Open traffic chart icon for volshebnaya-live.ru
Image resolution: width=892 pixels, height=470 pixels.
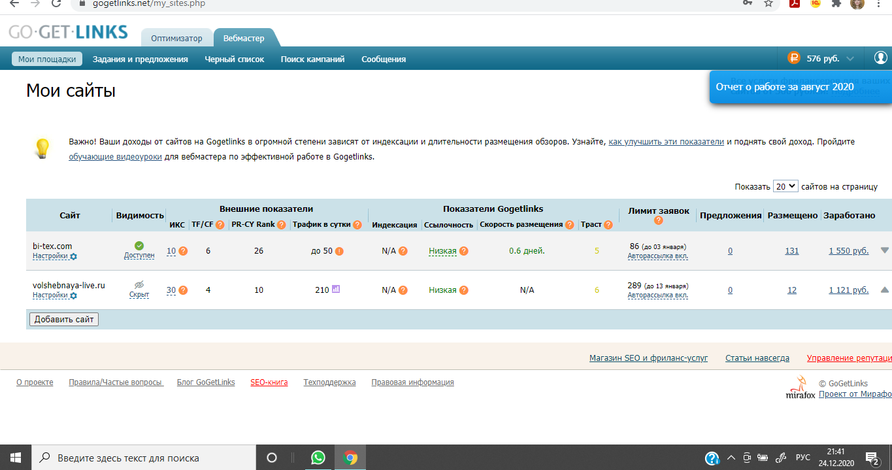336,289
